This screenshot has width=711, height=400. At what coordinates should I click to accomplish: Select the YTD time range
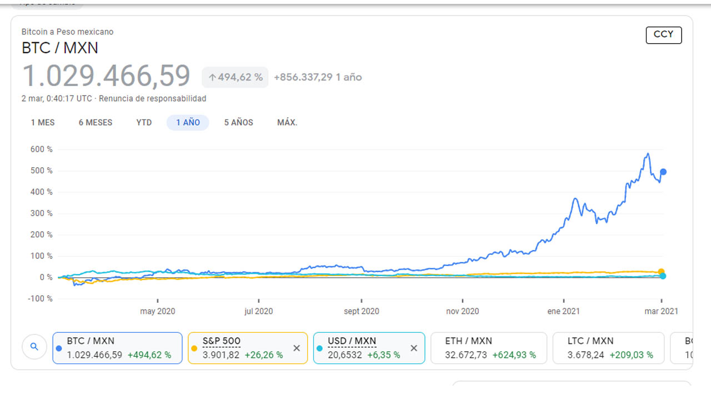144,122
